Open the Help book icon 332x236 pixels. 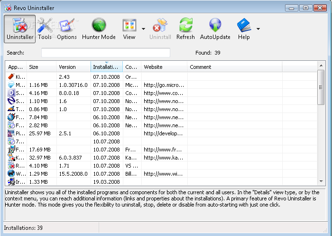coord(244,29)
